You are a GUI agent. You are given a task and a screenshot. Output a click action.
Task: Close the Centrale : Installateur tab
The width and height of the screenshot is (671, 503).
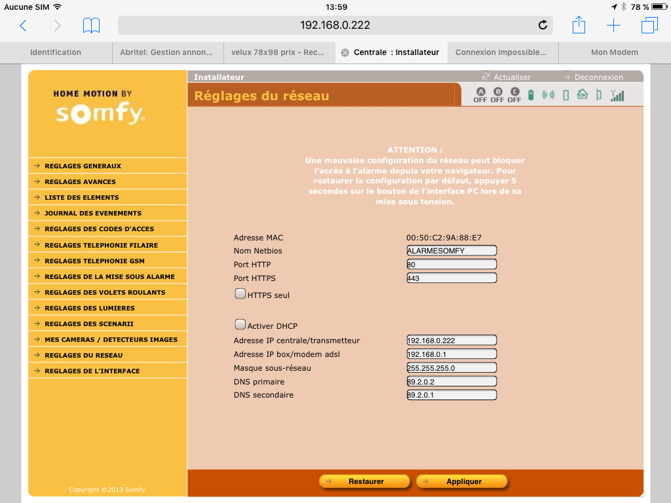(345, 52)
